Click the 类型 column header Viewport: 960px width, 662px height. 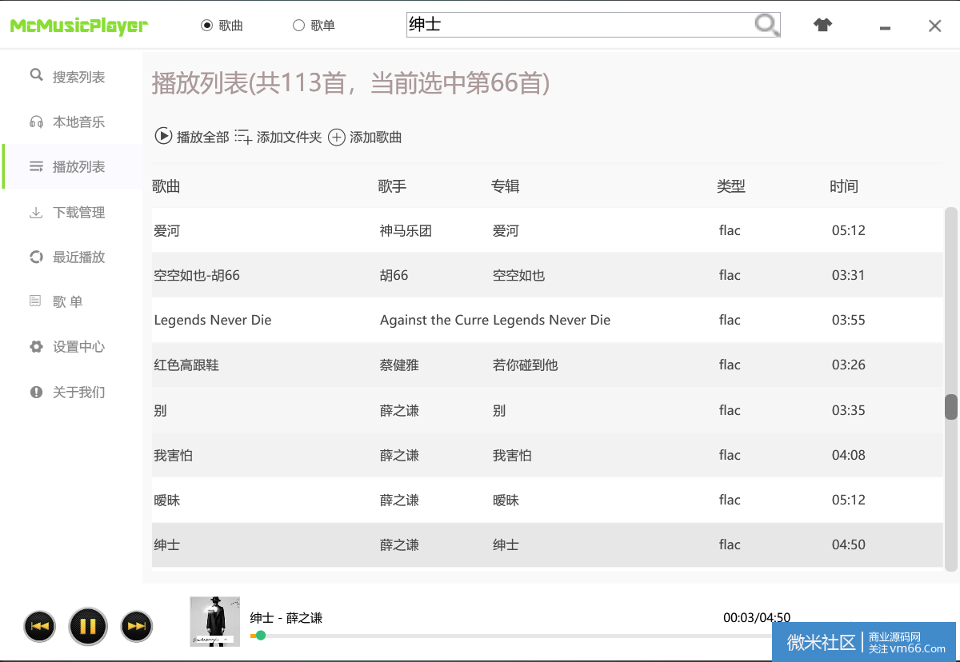coord(730,186)
